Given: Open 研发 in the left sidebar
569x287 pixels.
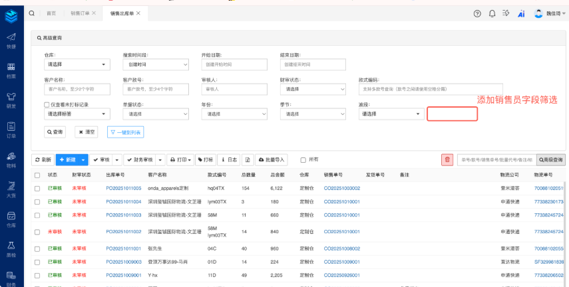Looking at the screenshot, I should pyautogui.click(x=11, y=100).
